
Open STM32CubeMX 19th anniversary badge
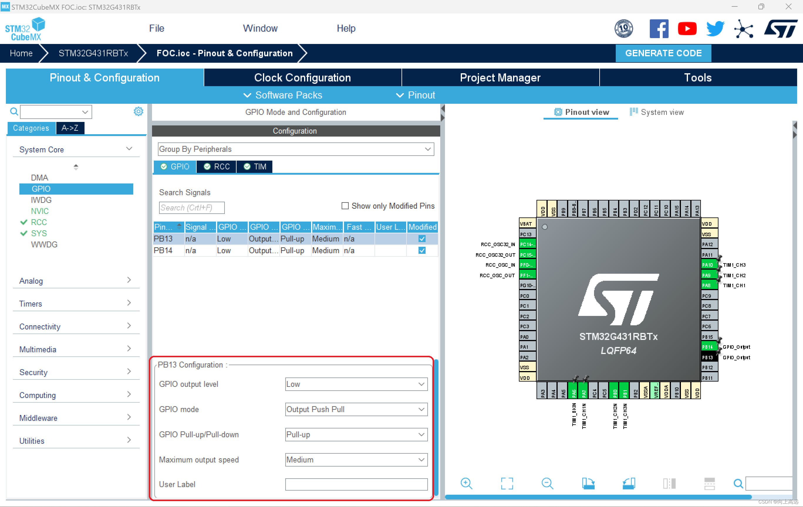(623, 29)
